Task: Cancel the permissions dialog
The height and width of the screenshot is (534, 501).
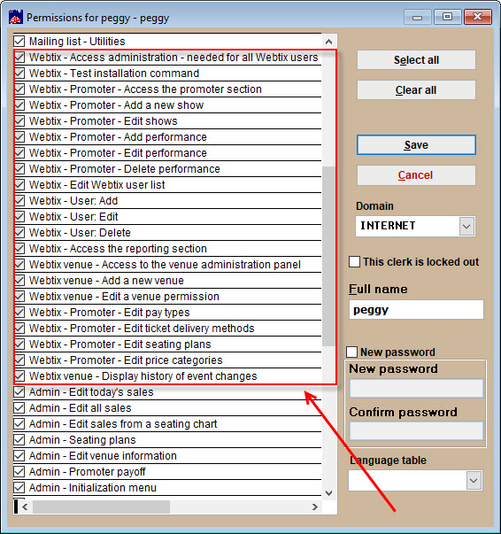Action: pyautogui.click(x=416, y=175)
